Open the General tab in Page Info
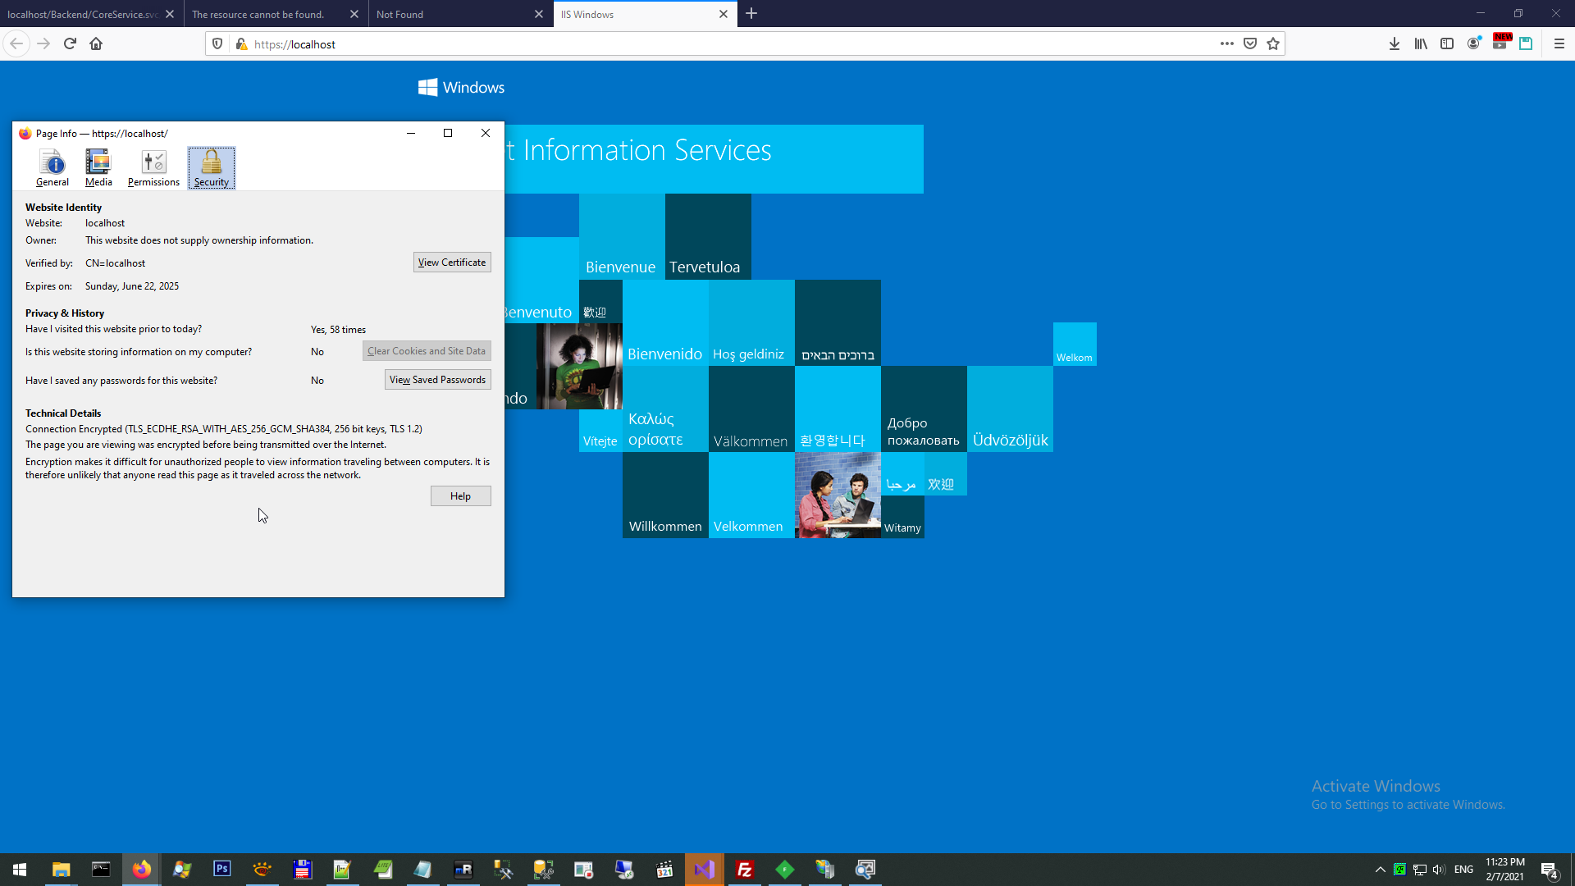 (52, 168)
